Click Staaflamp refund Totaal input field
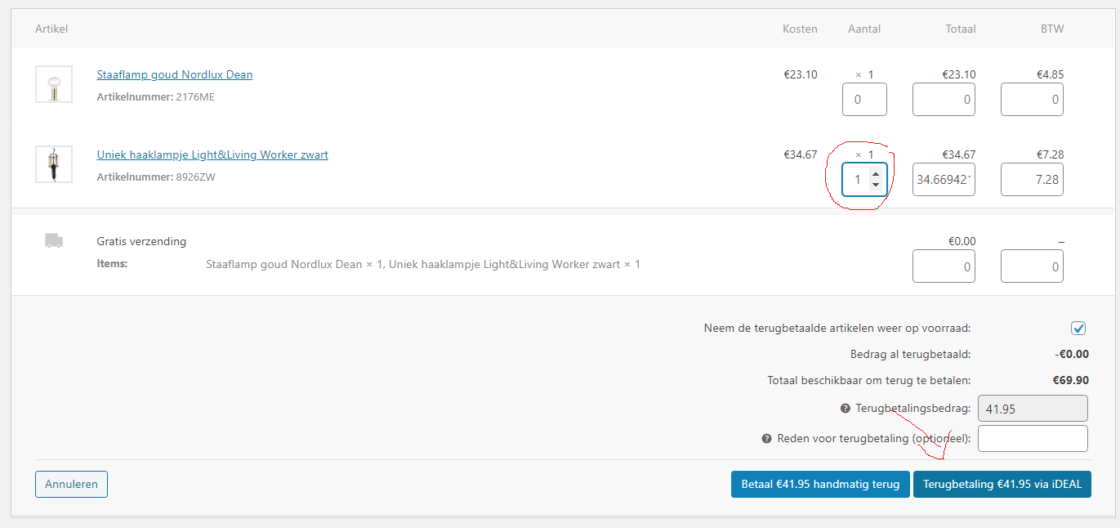This screenshot has width=1120, height=528. (944, 100)
